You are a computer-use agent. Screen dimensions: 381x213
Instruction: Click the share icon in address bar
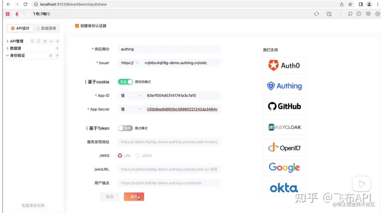click(x=342, y=4)
